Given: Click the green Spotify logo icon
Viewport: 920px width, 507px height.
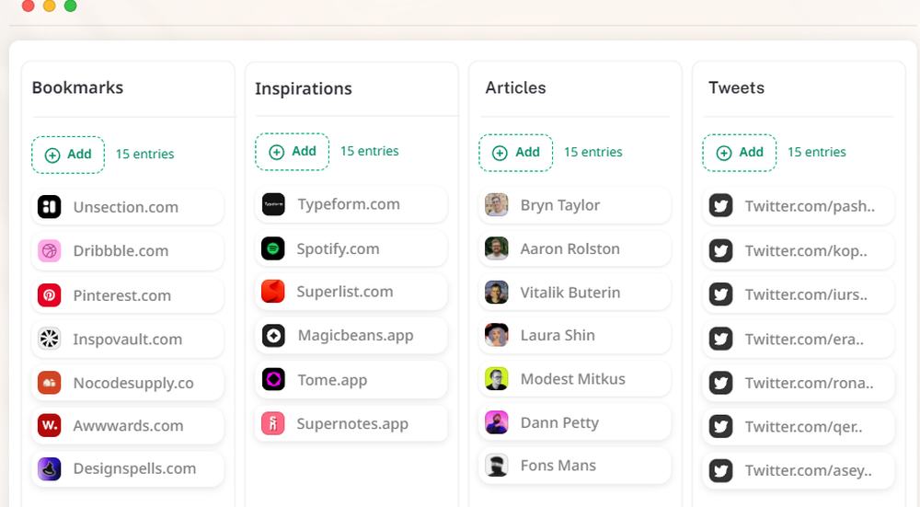Looking at the screenshot, I should (273, 248).
